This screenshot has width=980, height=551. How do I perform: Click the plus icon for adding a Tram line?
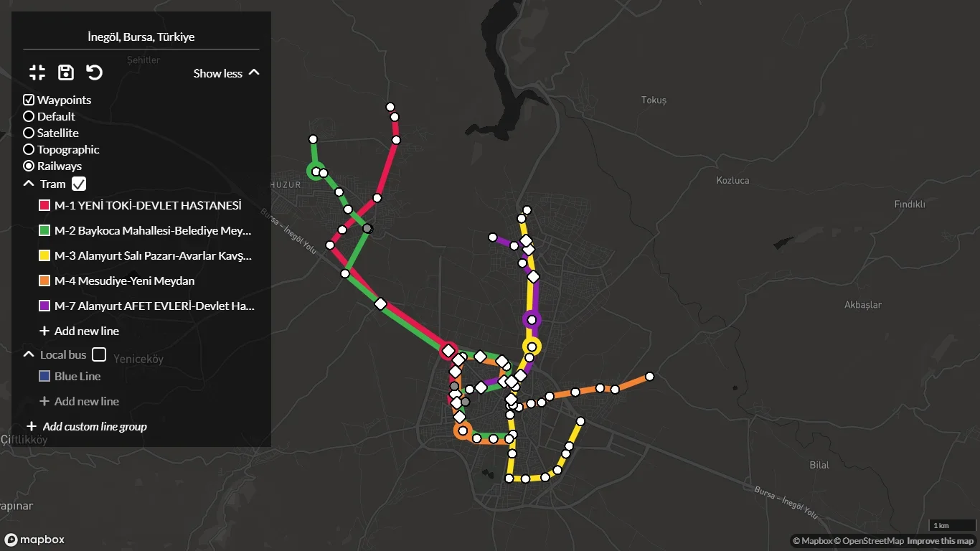[x=44, y=331]
